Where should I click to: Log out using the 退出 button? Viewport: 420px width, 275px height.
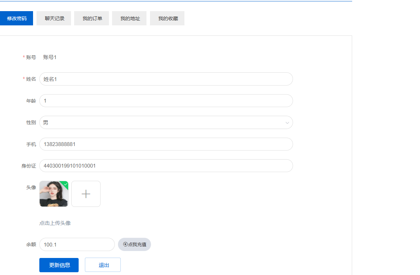[x=103, y=265]
